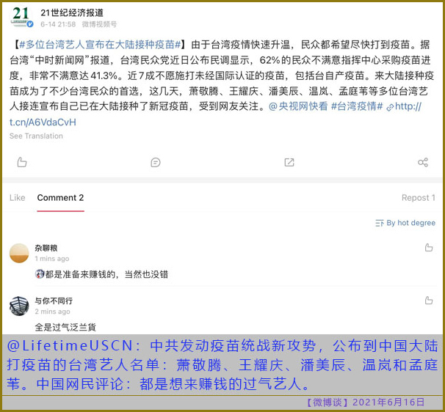Viewport: 445px width, 412px height.
Task: Open the #台湾疫情# hashtag
Action: tap(357, 106)
